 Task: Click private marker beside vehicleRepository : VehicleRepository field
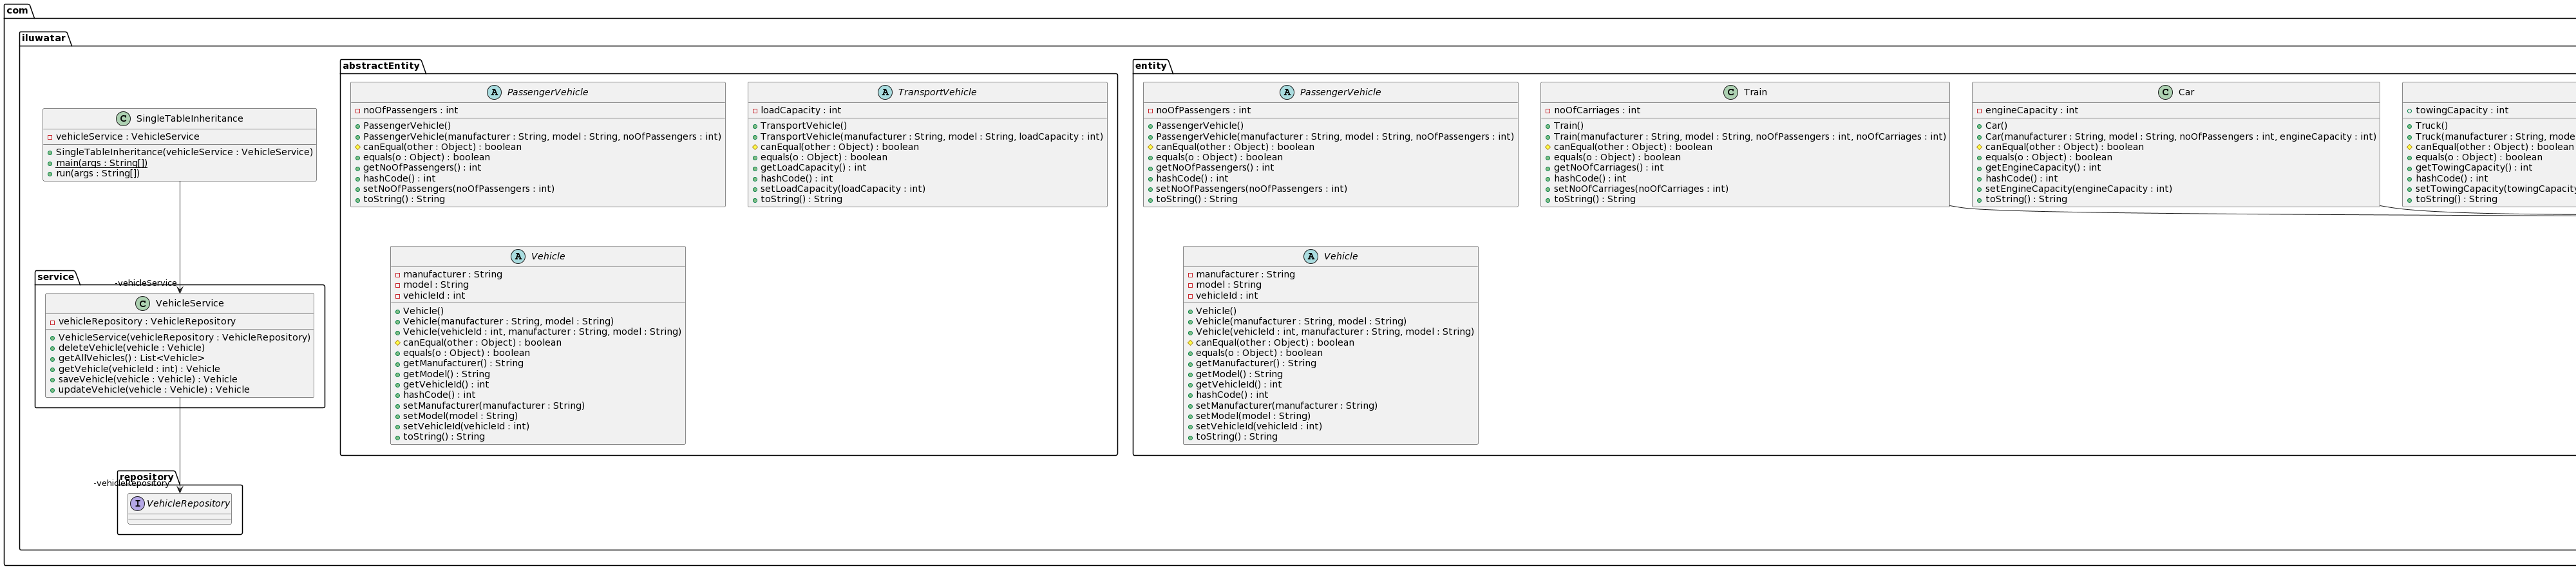pyautogui.click(x=52, y=322)
